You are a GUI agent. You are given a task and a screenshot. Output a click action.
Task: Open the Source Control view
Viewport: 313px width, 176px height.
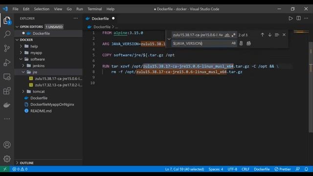pos(7,48)
